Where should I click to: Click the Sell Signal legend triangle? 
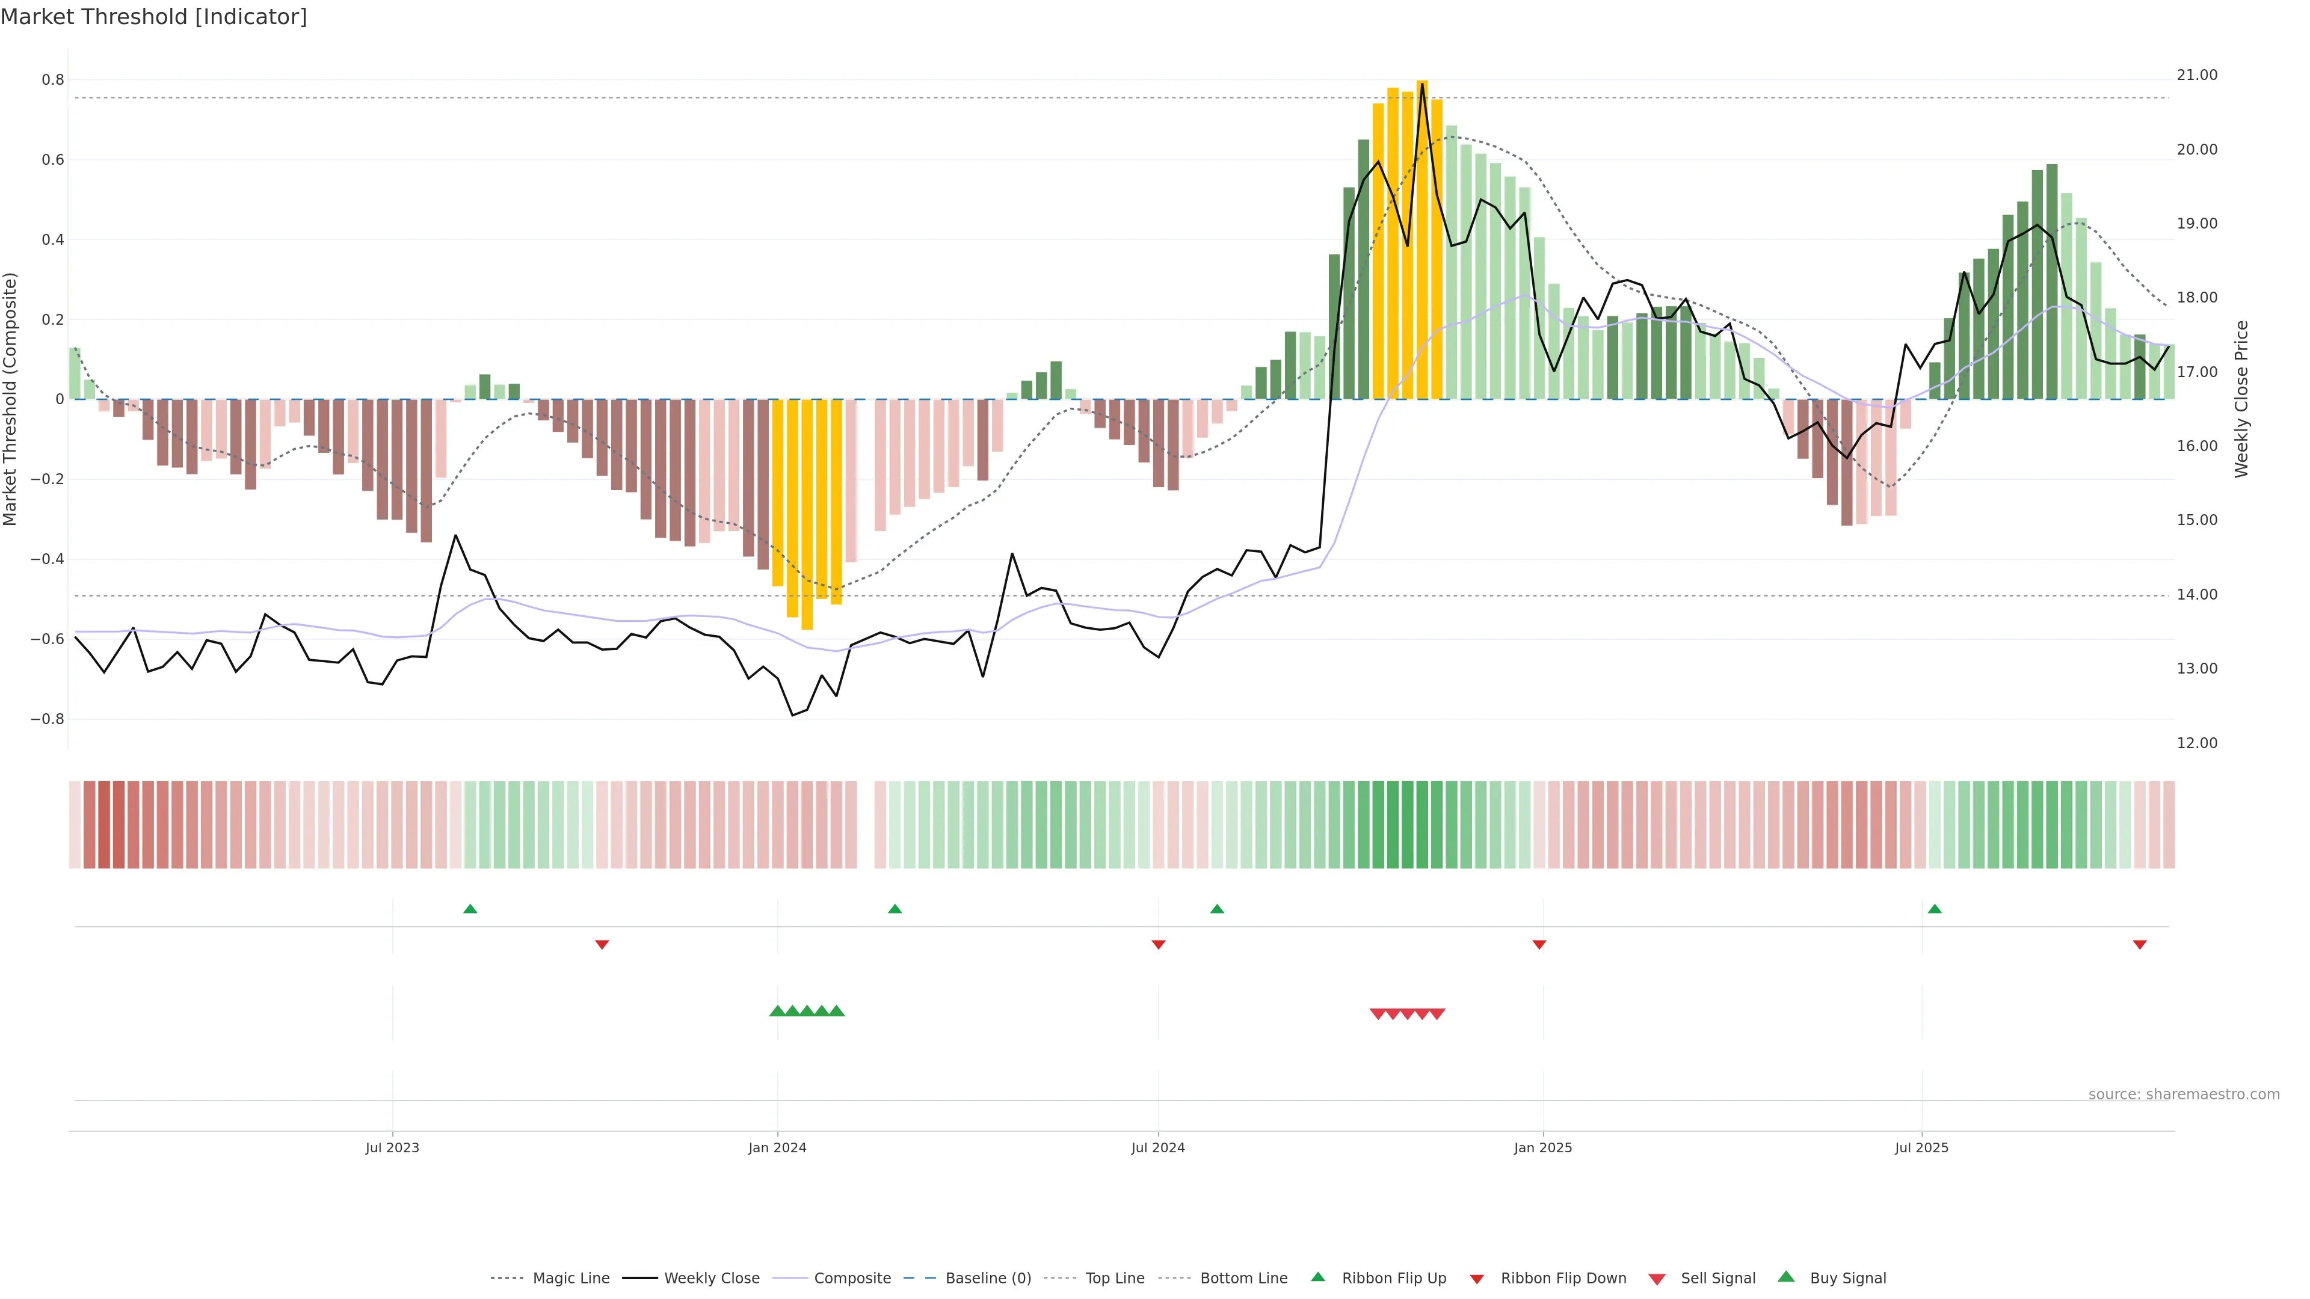pyautogui.click(x=1656, y=1279)
